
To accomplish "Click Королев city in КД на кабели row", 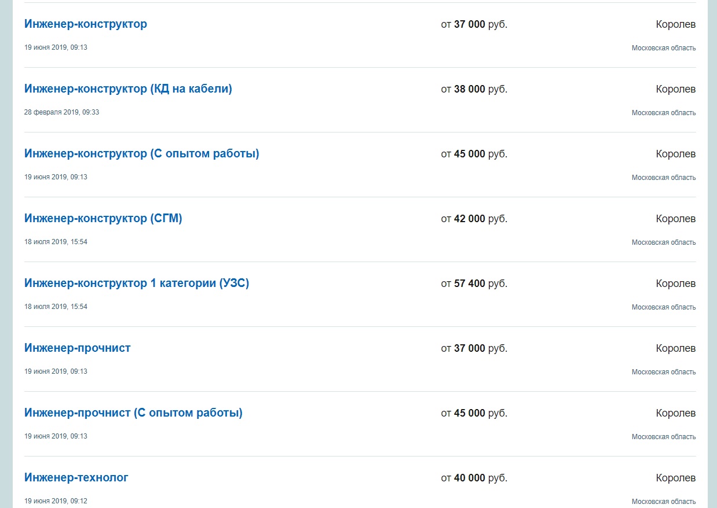I will click(x=675, y=89).
